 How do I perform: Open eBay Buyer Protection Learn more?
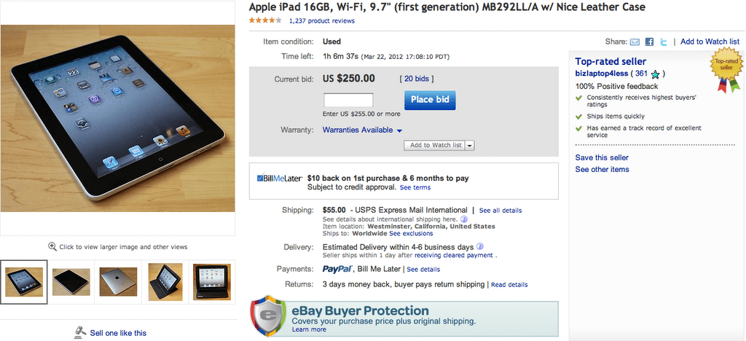309,329
